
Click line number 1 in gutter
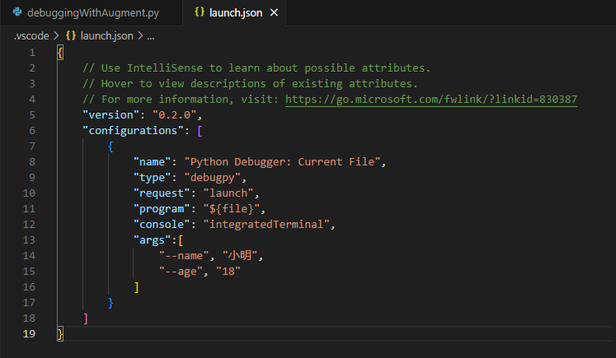point(32,53)
